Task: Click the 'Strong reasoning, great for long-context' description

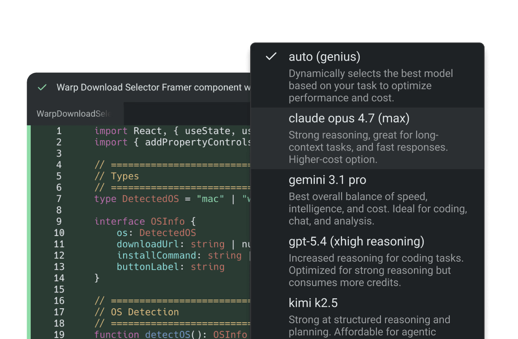Action: pos(368,147)
